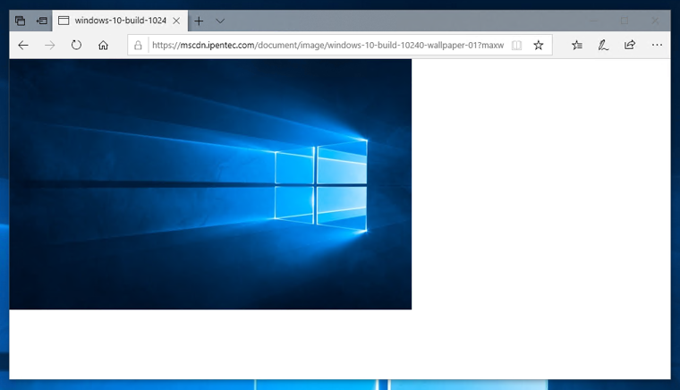View site security lock information
Viewport: 680px width, 390px height.
[138, 45]
